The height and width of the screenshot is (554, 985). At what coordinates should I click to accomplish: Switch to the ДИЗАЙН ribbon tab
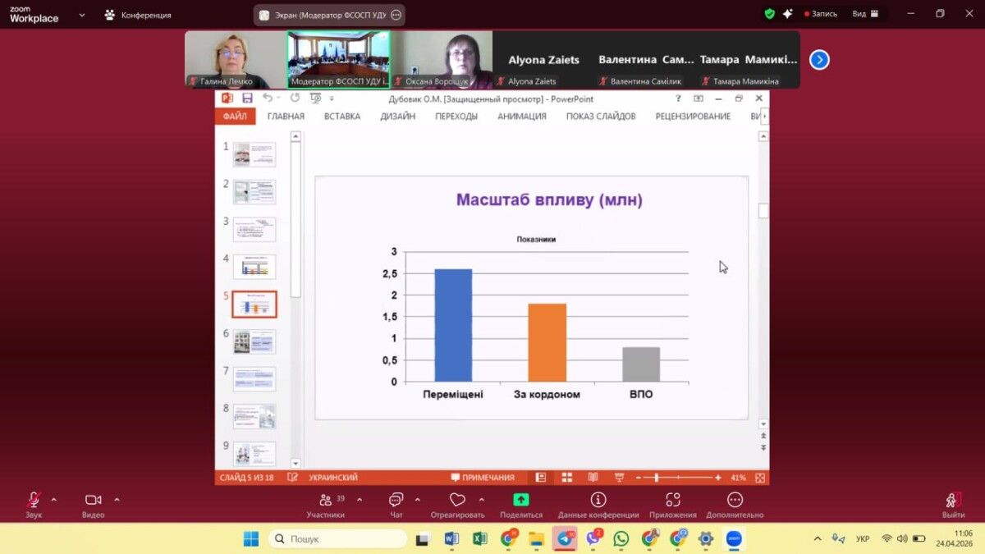397,117
